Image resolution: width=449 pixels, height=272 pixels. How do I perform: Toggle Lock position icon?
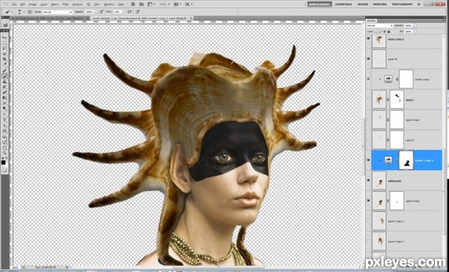point(385,31)
